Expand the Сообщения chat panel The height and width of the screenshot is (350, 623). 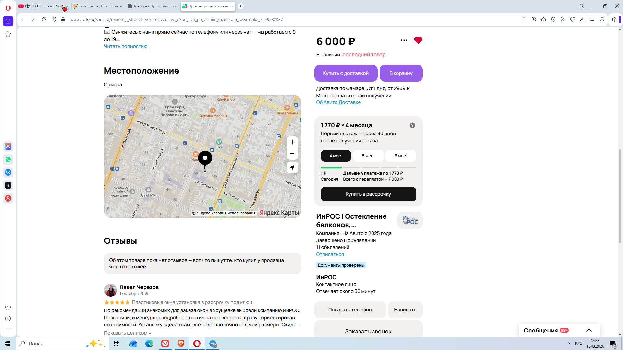coord(589,330)
